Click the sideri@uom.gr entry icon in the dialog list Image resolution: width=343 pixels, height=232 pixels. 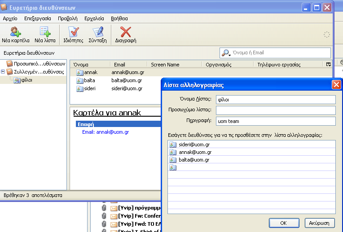(x=172, y=144)
